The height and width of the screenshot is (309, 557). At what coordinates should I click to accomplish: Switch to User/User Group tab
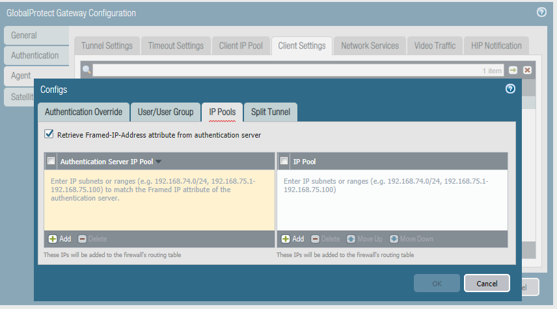pos(165,112)
